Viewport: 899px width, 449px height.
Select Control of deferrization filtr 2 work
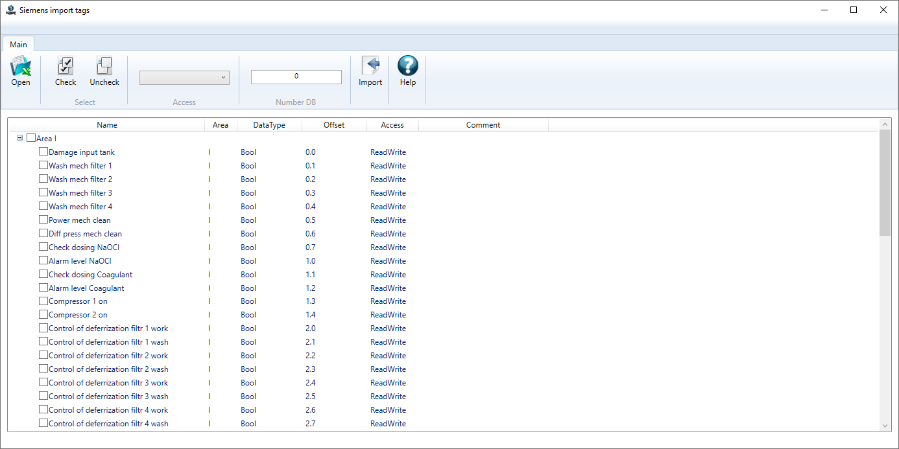108,356
